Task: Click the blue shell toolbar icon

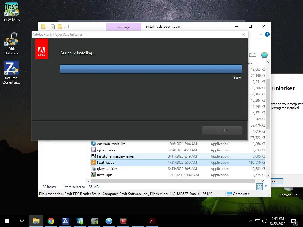Action: [x=264, y=55]
